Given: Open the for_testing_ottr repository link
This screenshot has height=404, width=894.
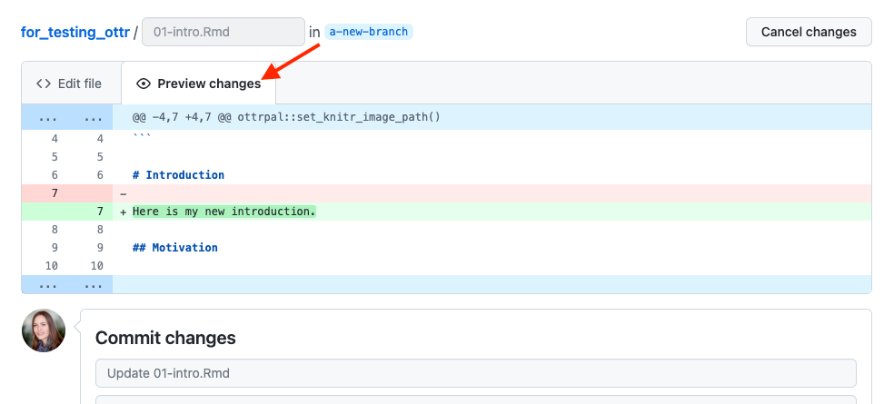Looking at the screenshot, I should (75, 32).
